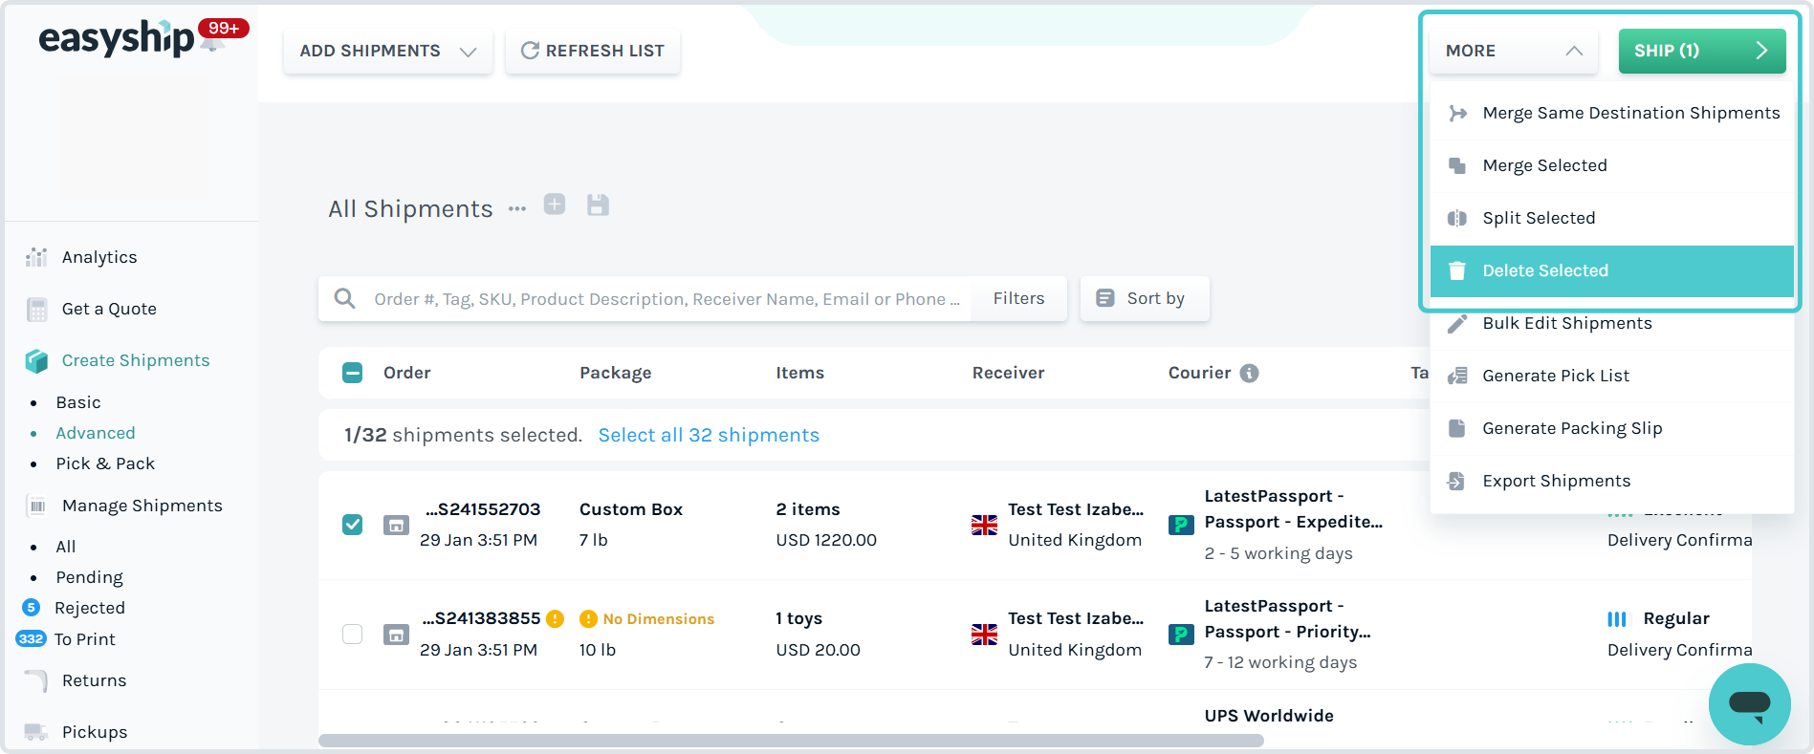The image size is (1814, 754).
Task: Click the Courier info icon
Action: pos(1249,373)
